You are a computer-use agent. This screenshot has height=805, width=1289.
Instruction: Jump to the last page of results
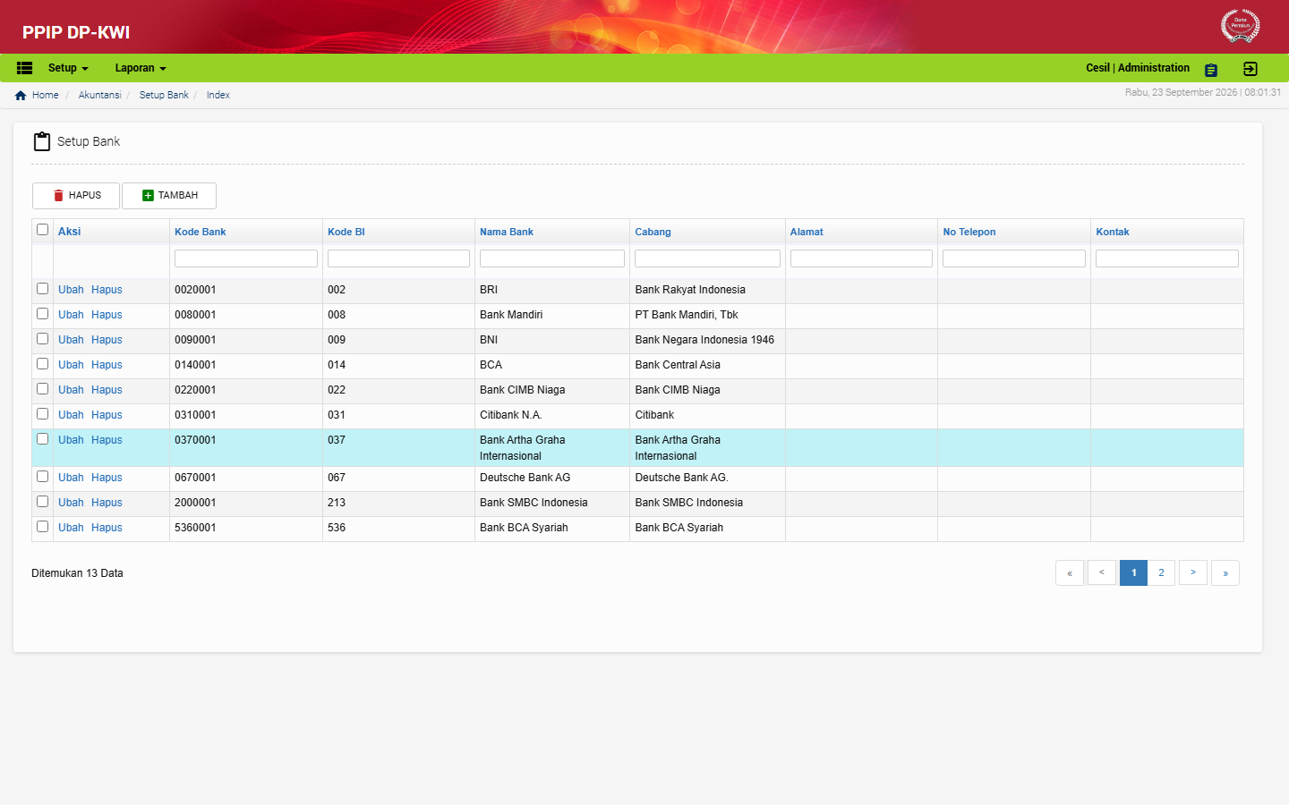coord(1225,572)
